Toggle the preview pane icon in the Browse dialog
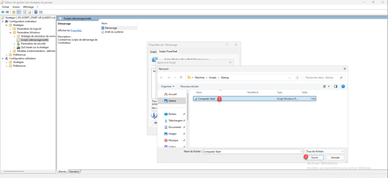Viewport: 388px width, 178px height. click(336, 86)
